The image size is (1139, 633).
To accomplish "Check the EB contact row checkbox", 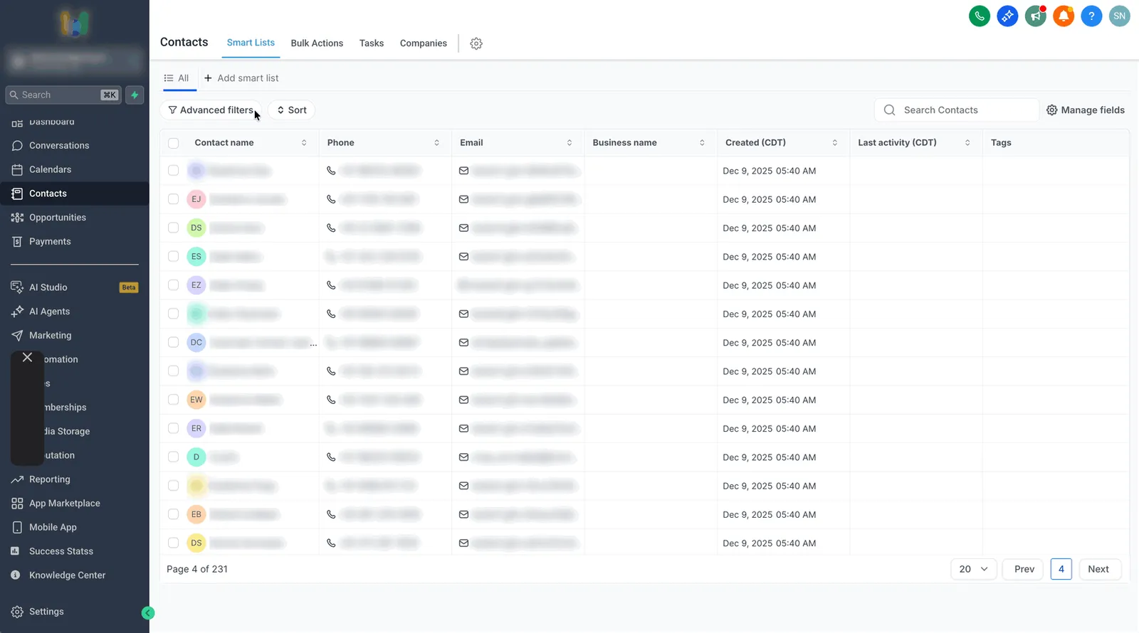I will 173,514.
